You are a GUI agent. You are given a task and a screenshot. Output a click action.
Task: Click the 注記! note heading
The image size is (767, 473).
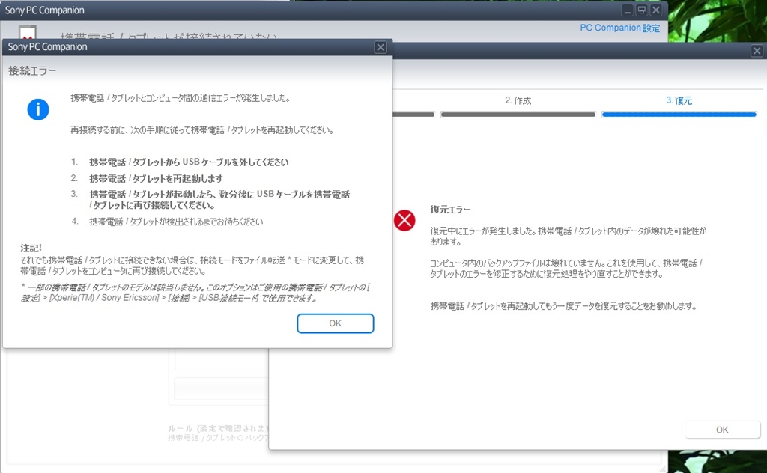(x=31, y=248)
